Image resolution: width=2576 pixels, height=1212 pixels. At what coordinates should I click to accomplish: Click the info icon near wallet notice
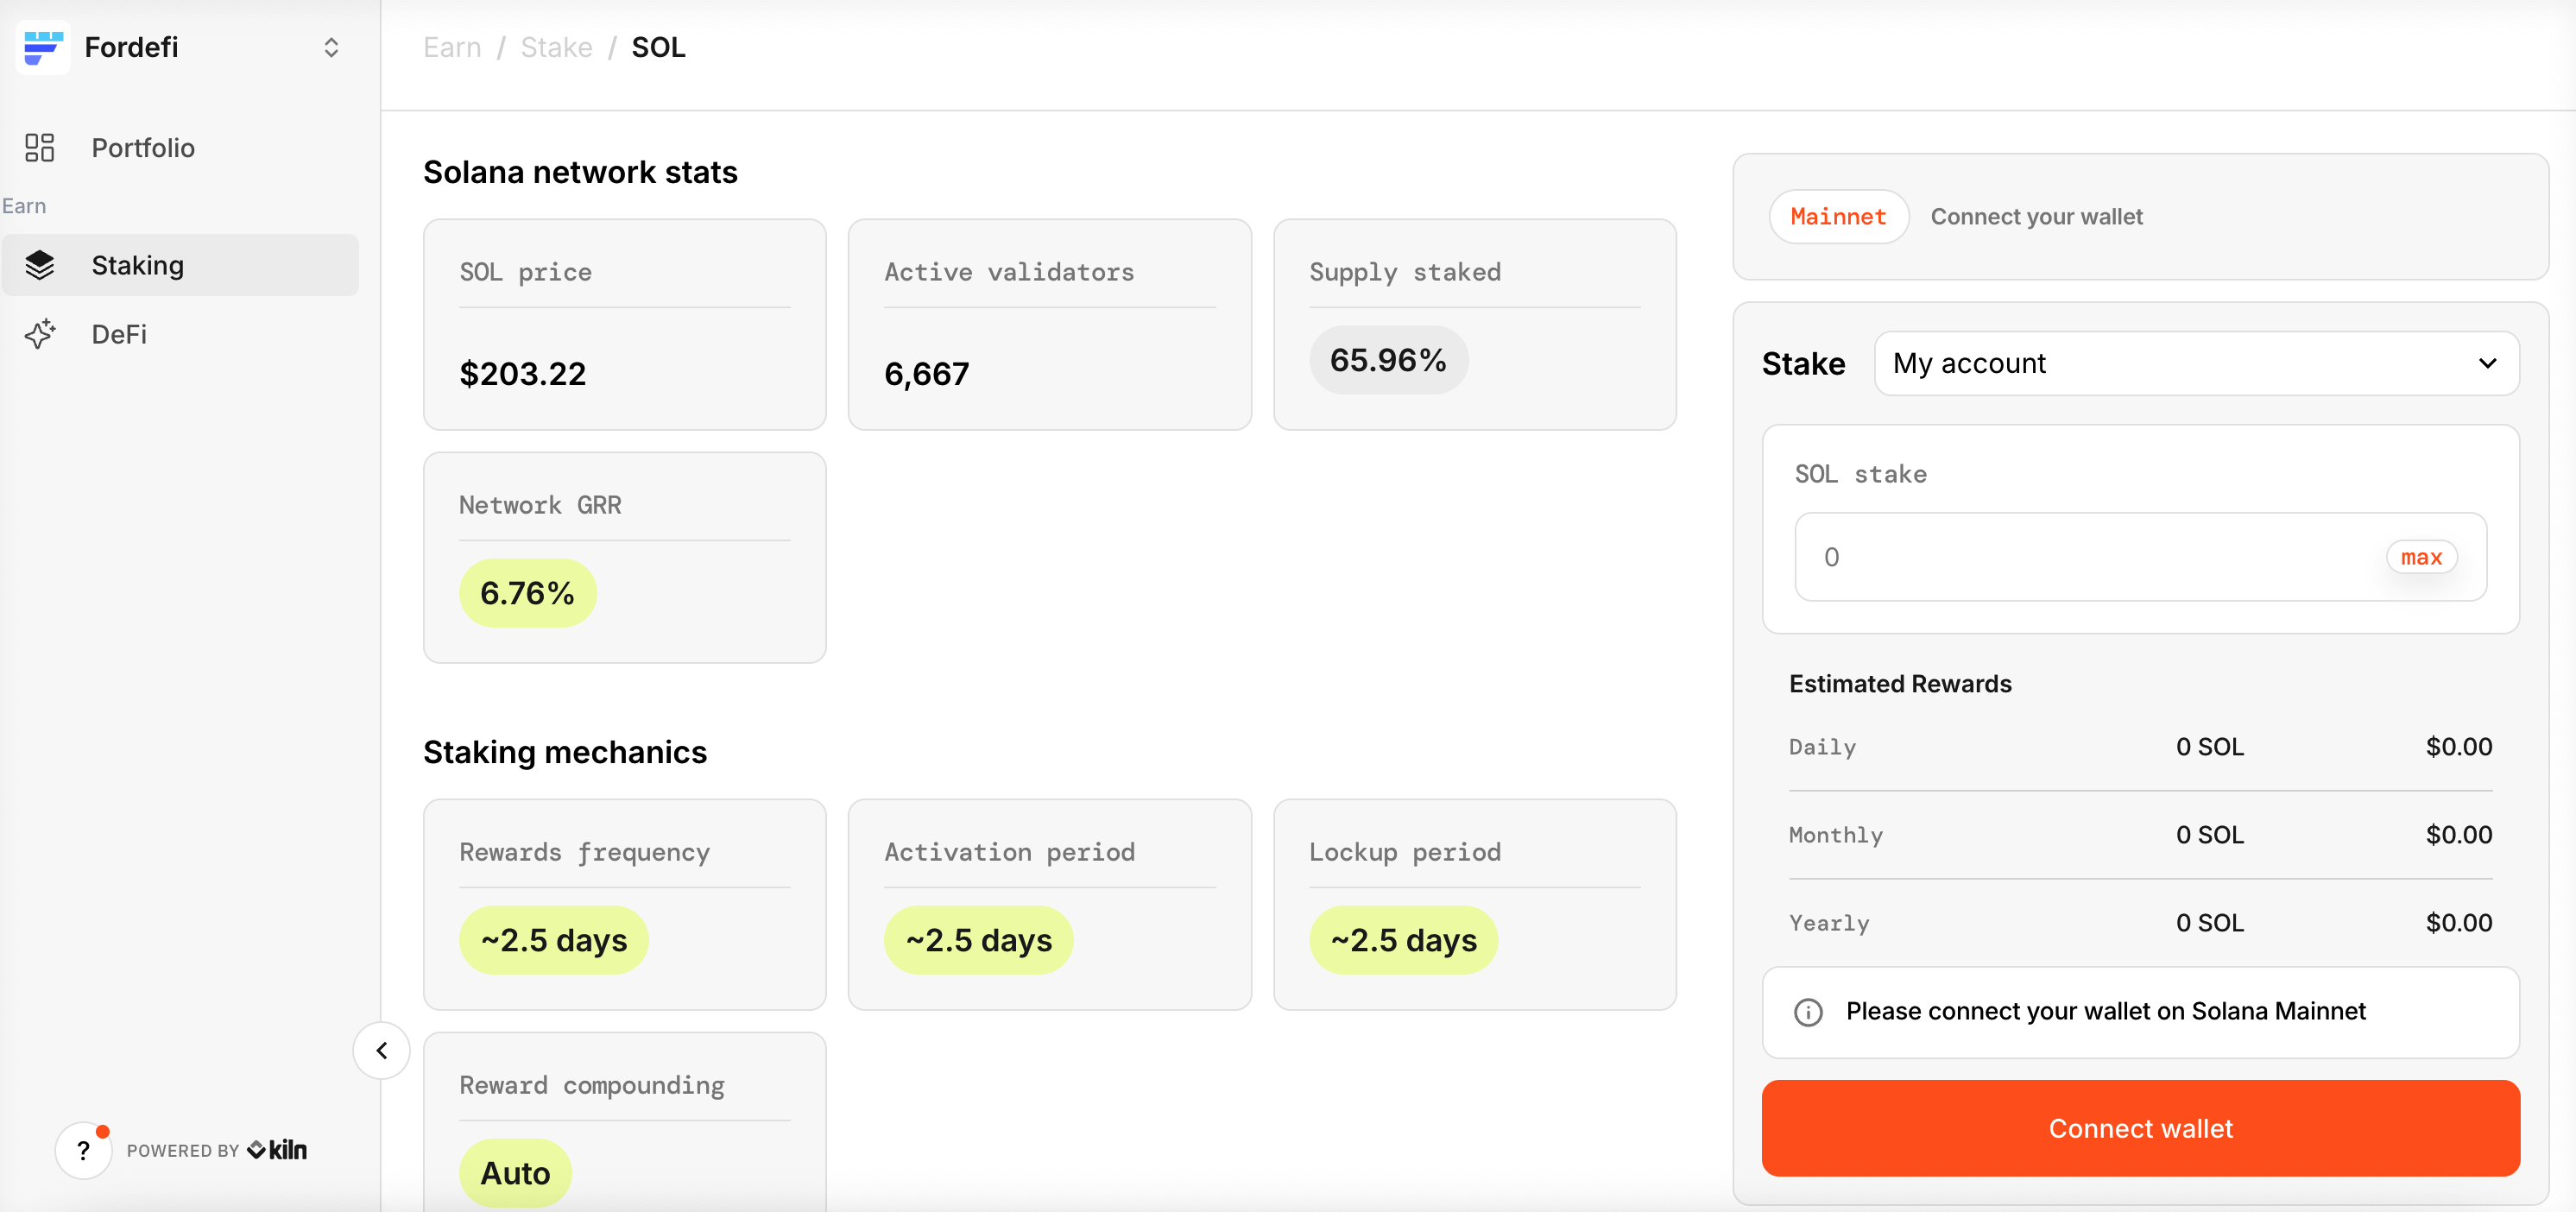click(1808, 1012)
